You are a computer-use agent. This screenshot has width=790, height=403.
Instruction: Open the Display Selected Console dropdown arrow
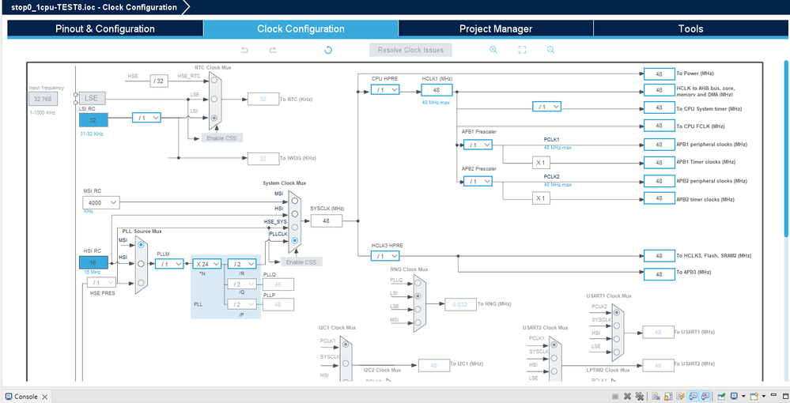(743, 397)
